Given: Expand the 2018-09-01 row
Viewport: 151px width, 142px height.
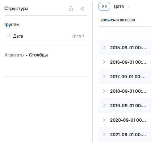Looking at the screenshot, I should tap(104, 91).
